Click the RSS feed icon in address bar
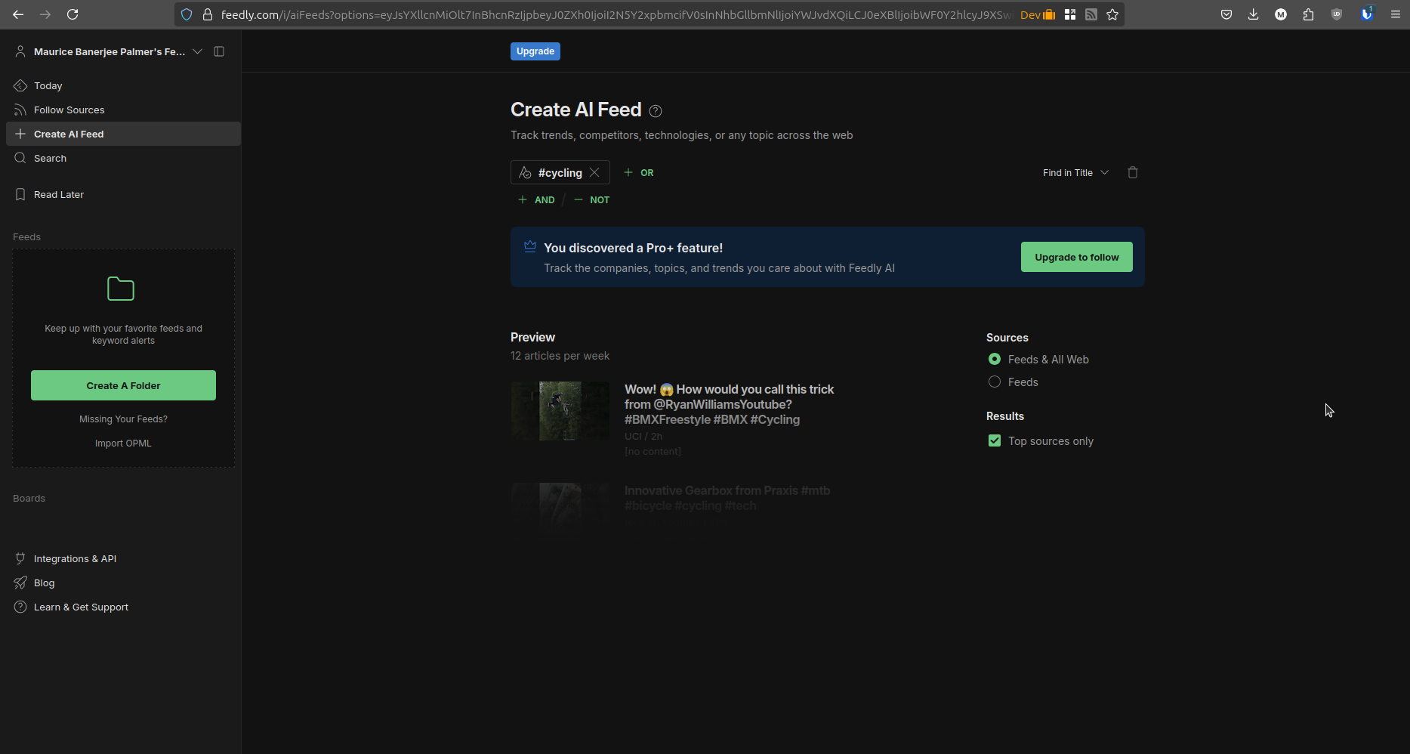Image resolution: width=1410 pixels, height=754 pixels. 1091,14
